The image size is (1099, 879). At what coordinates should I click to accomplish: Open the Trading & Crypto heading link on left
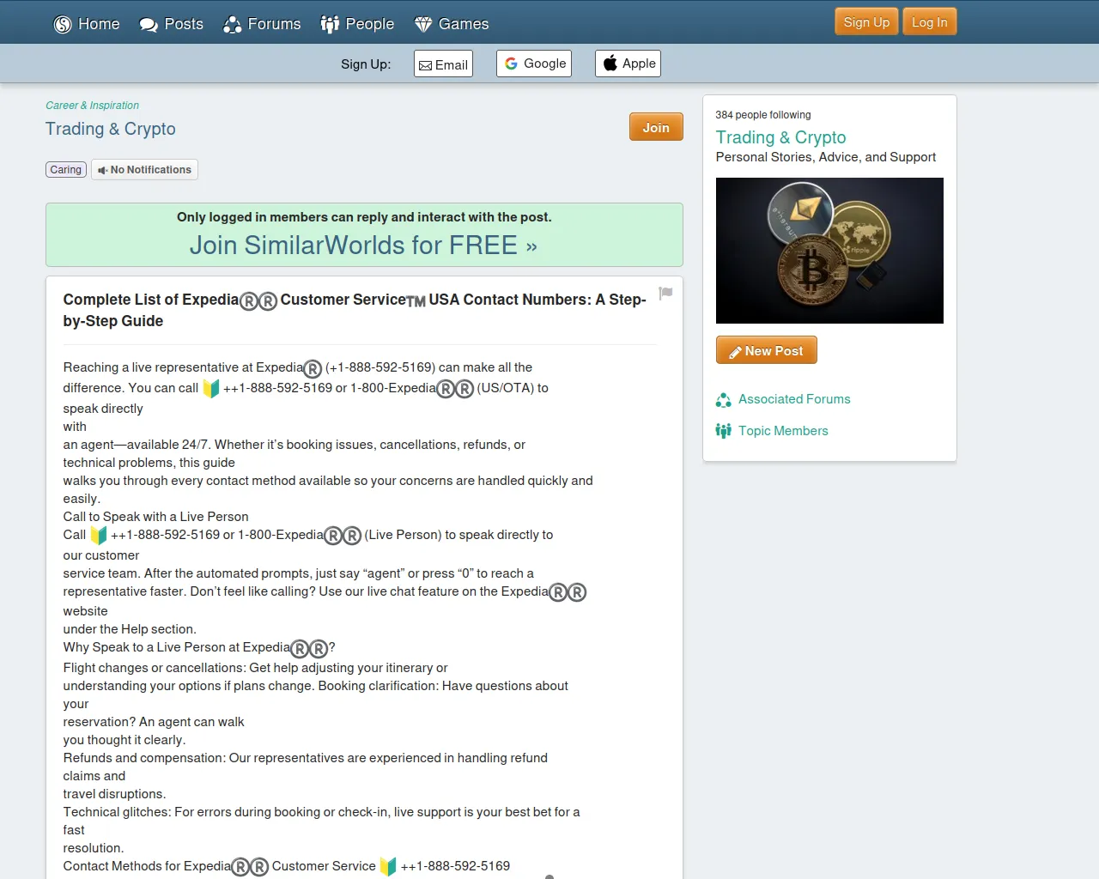point(111,129)
